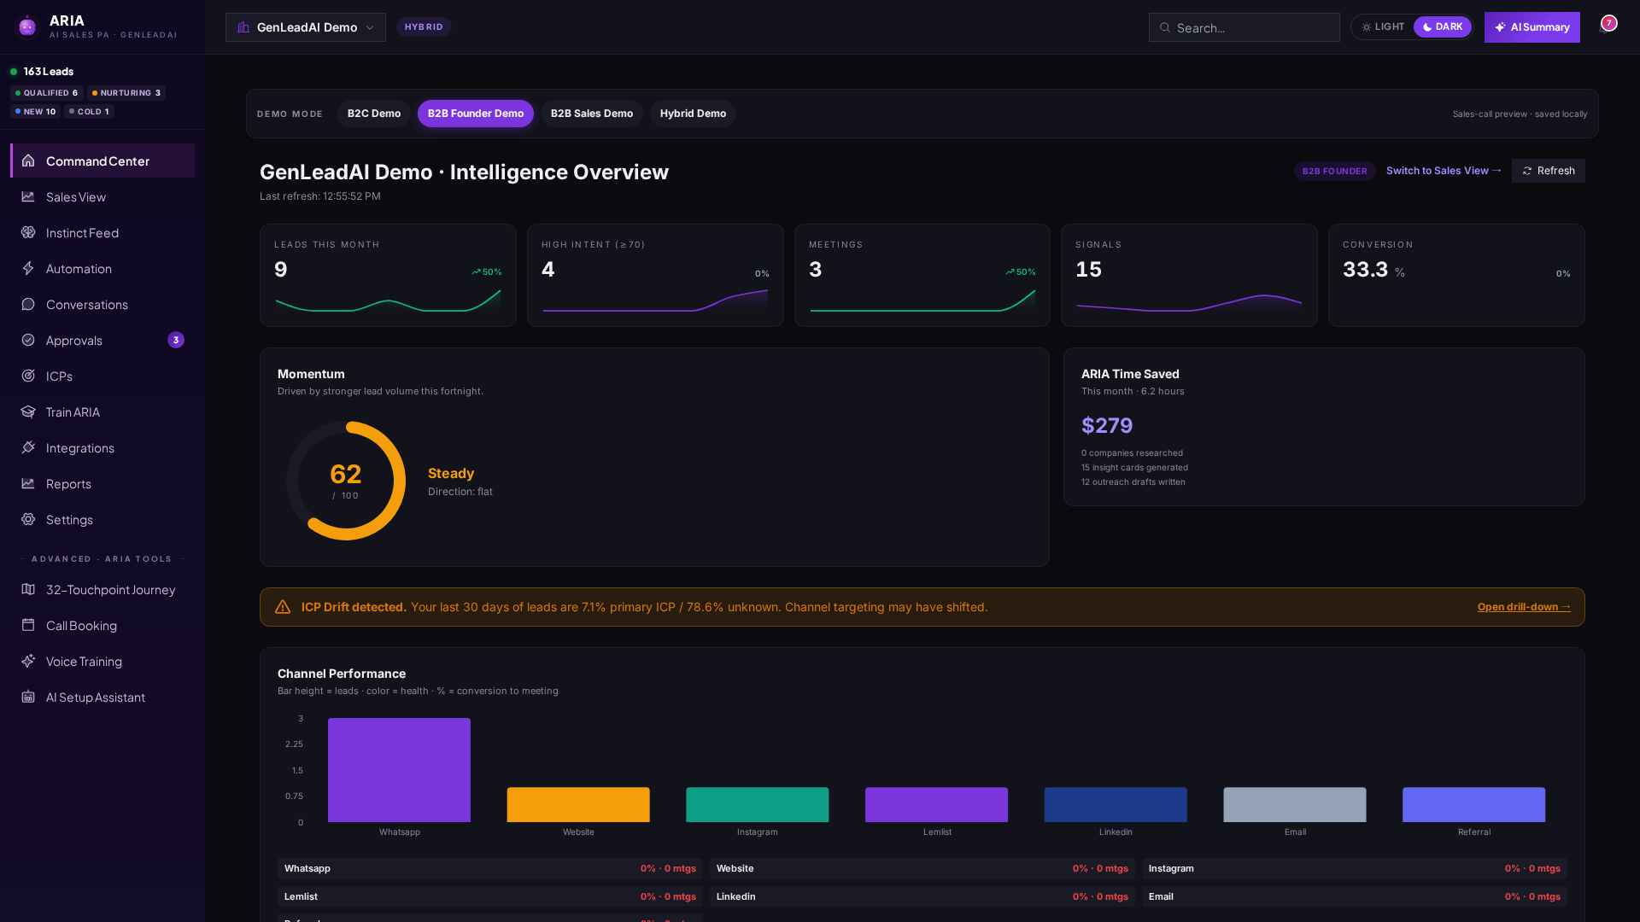Select the B2B Sales Demo mode
This screenshot has height=922, width=1640.
coord(592,114)
